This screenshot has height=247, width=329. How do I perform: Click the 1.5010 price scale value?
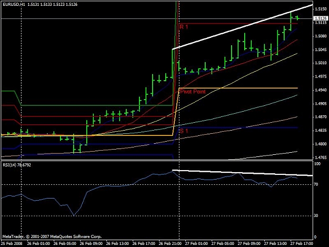click(321, 63)
